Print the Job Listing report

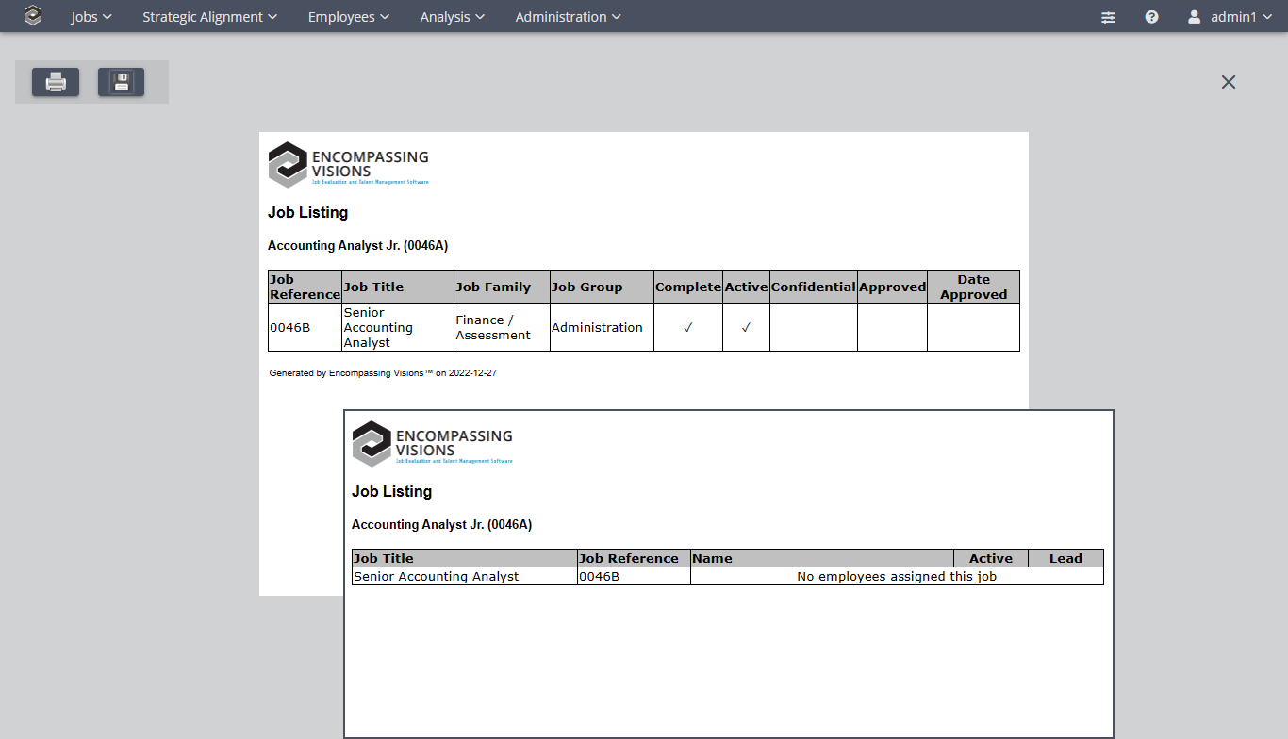[56, 82]
